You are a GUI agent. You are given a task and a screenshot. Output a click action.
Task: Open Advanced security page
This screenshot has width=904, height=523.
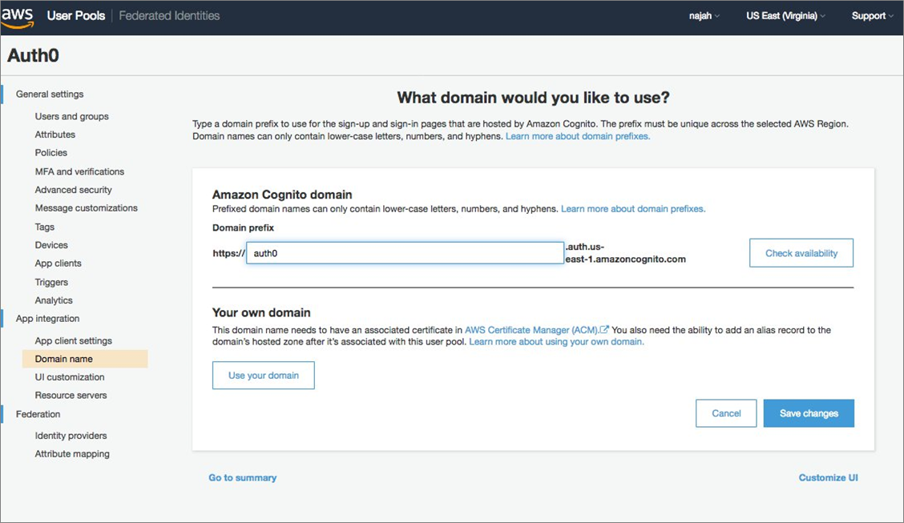click(73, 190)
